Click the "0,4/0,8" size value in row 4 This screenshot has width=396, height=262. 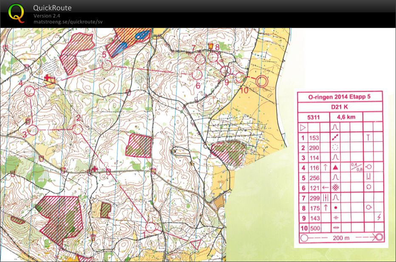point(356,167)
